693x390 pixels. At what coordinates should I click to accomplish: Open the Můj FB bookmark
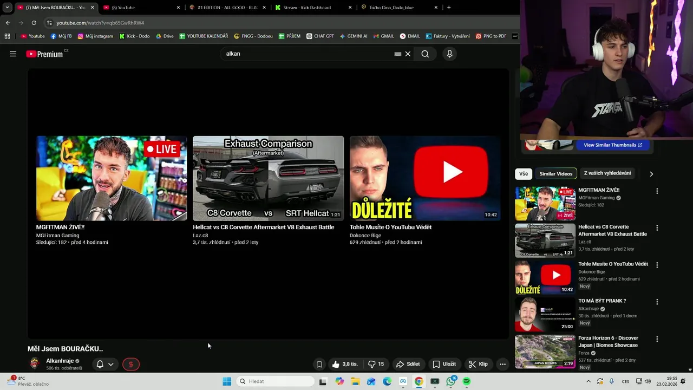tap(61, 36)
